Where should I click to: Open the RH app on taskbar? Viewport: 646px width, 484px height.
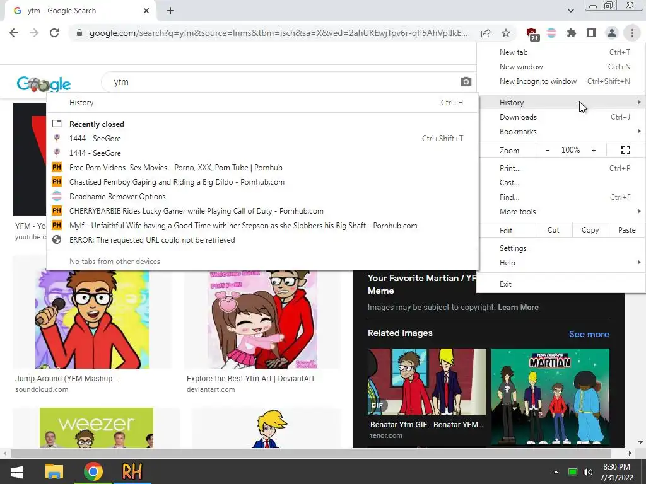(x=132, y=471)
